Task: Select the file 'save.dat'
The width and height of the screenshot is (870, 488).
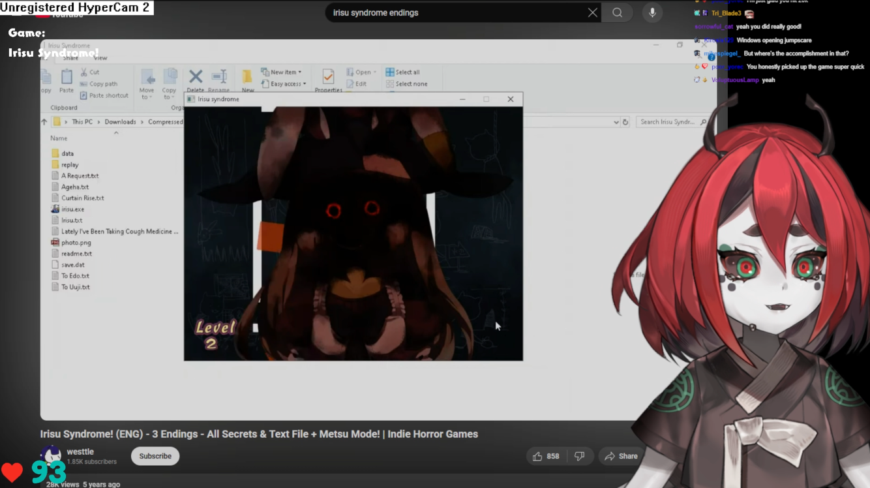Action: (68, 264)
